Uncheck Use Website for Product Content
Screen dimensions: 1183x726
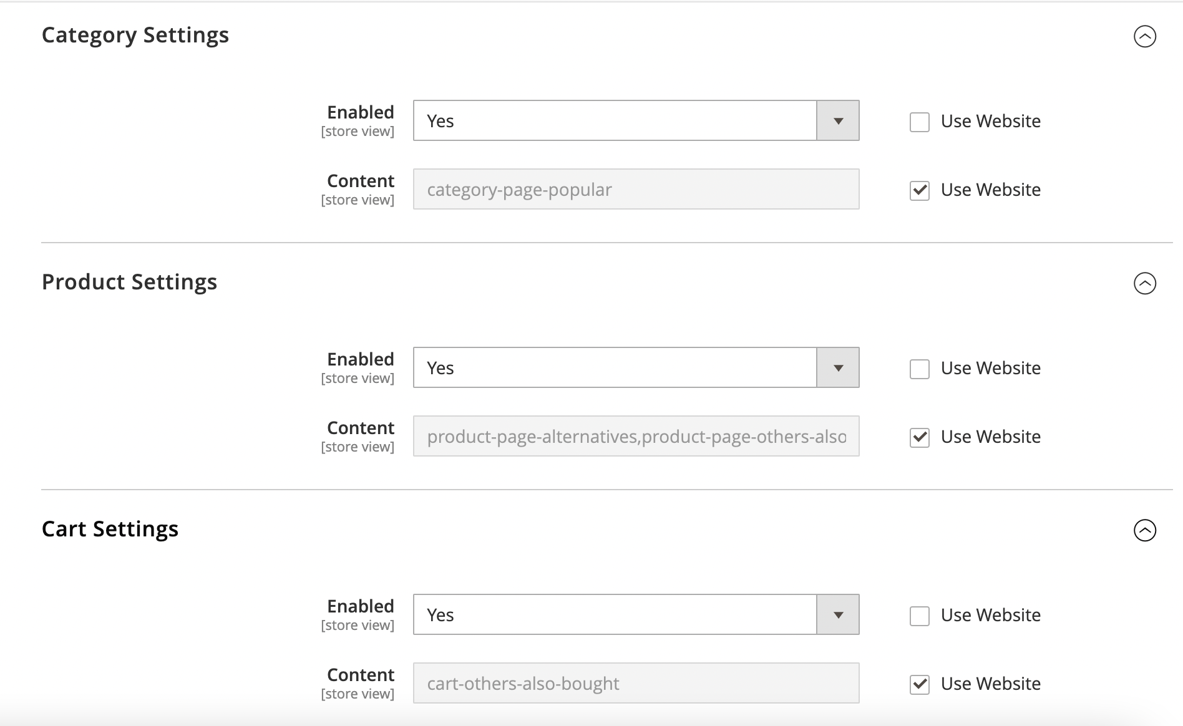[x=919, y=437]
